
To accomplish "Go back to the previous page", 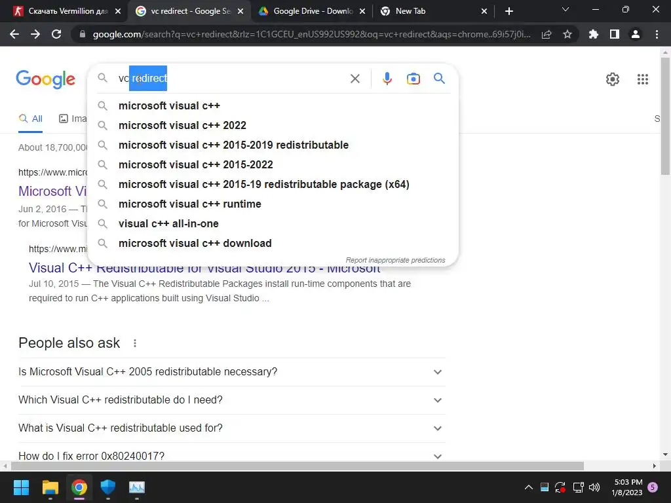I will 14,34.
